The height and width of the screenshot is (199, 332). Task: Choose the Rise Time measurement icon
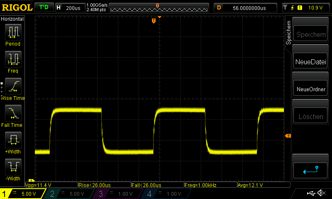point(13,86)
